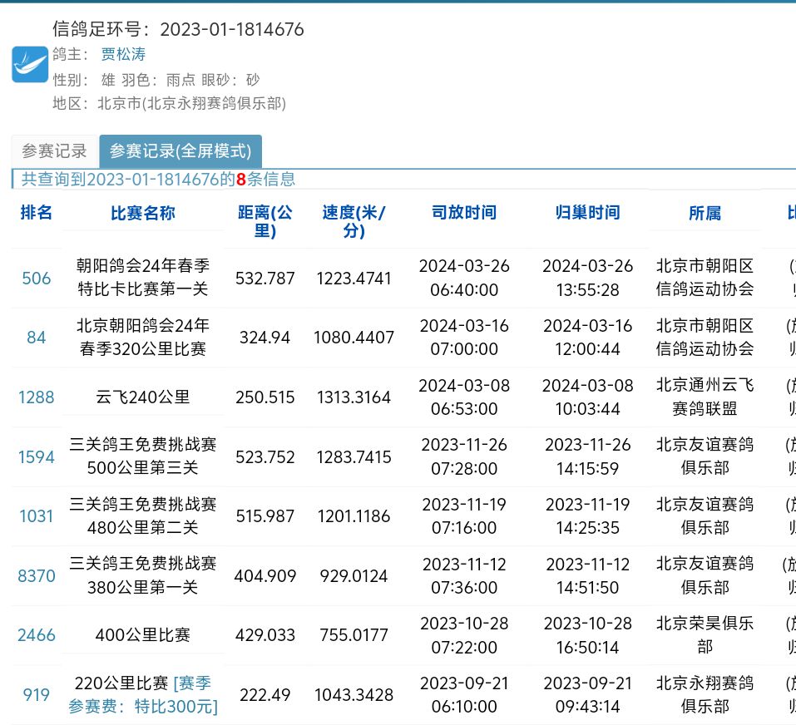This screenshot has height=725, width=796.
Task: Switch to 参赛记录 tab
Action: [x=54, y=151]
